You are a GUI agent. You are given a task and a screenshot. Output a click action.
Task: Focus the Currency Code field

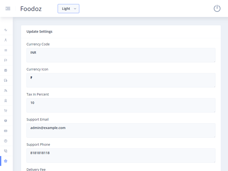(x=121, y=55)
